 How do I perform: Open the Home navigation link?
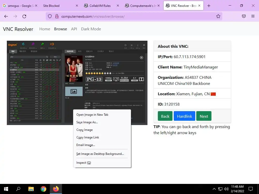(45, 29)
